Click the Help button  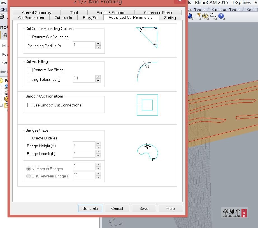pos(171,208)
